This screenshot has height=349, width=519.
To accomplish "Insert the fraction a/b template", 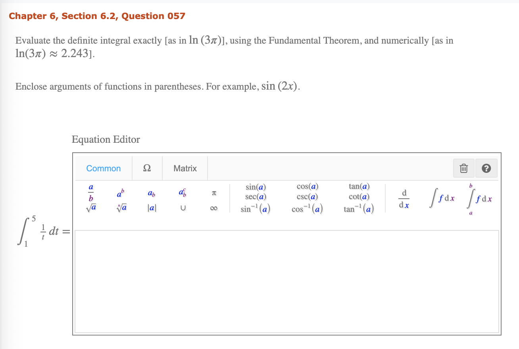I will (91, 192).
